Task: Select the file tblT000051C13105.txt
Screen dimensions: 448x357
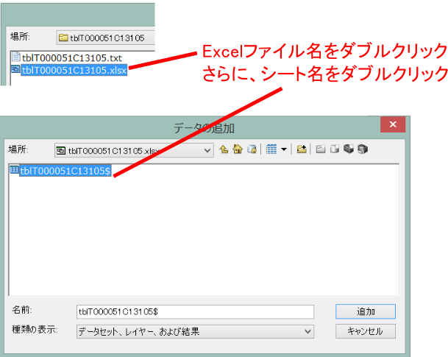Action: (72, 58)
